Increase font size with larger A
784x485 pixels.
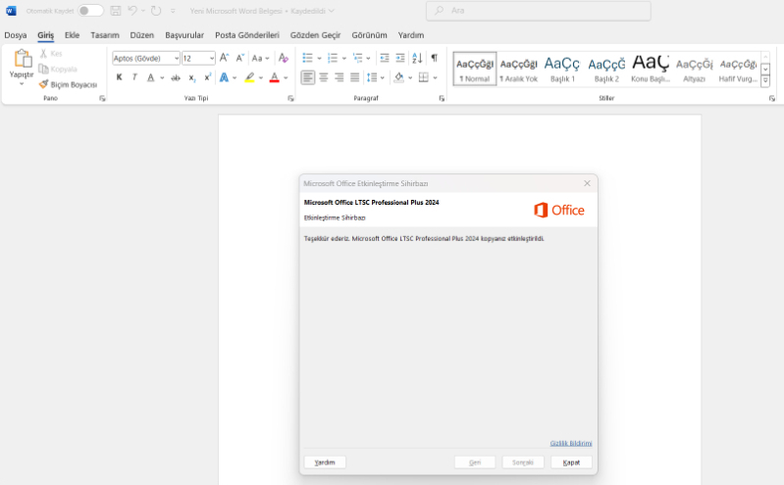click(x=224, y=58)
